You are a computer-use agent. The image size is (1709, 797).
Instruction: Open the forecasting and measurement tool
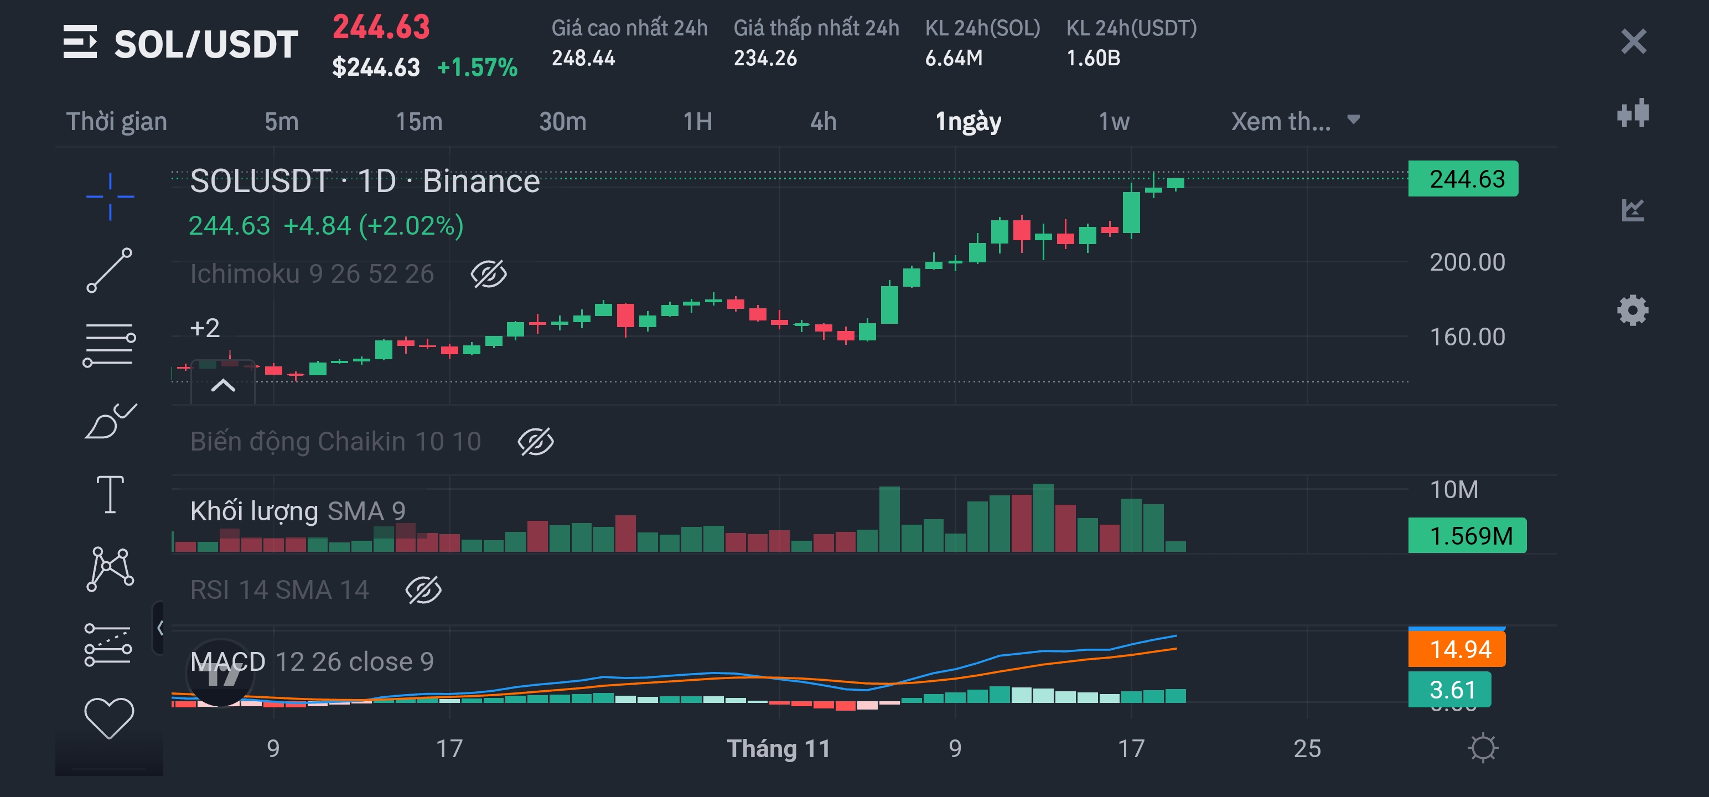pyautogui.click(x=108, y=644)
